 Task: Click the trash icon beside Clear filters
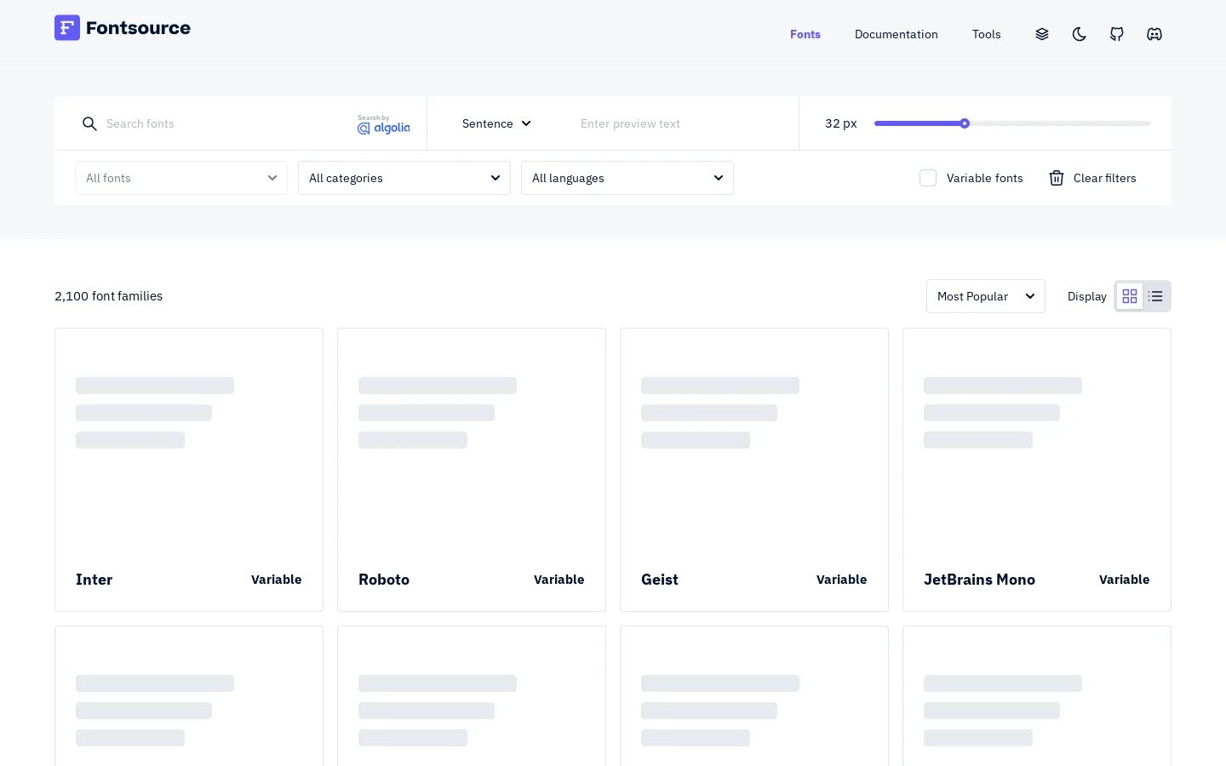point(1057,178)
